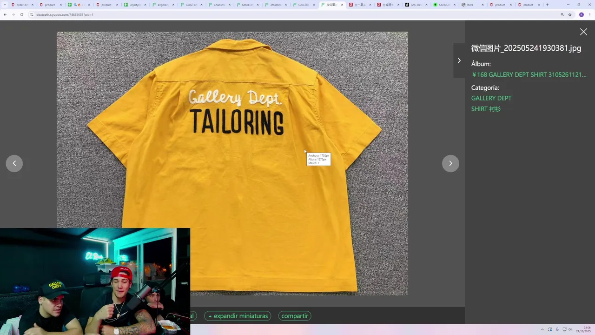
Task: Click the expandir miniaturas button
Action: click(238, 316)
